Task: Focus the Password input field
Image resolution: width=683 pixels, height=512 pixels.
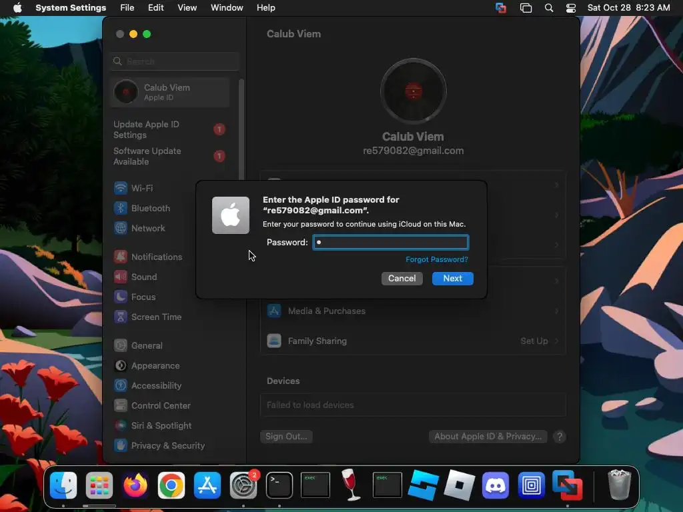Action: coord(391,243)
